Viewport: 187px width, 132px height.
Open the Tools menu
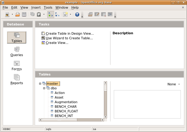click(48, 7)
